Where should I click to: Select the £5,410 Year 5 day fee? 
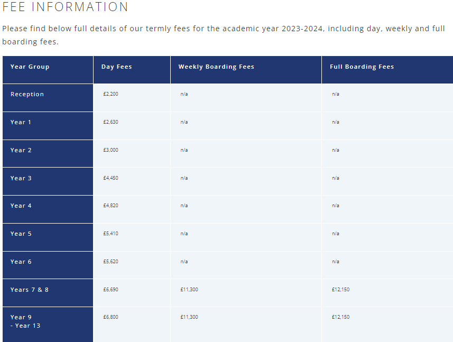pyautogui.click(x=110, y=234)
